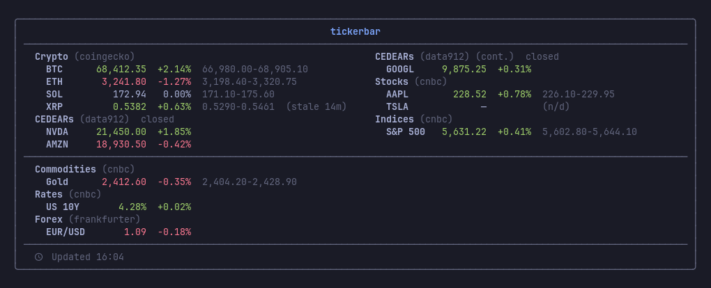Screen dimensions: 711x288
Task: Click XRP price 0.5382
Action: [x=130, y=107]
